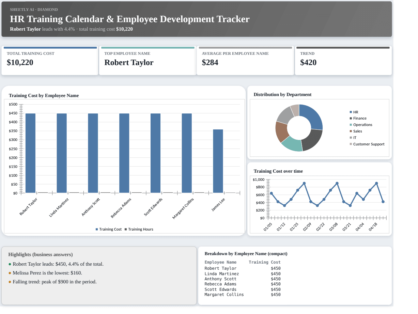Click 'Breakdown by Employee Name (compact)' heading

pos(246,254)
